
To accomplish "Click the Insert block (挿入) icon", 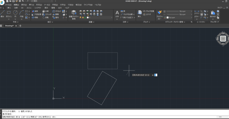I will pos(139,14).
